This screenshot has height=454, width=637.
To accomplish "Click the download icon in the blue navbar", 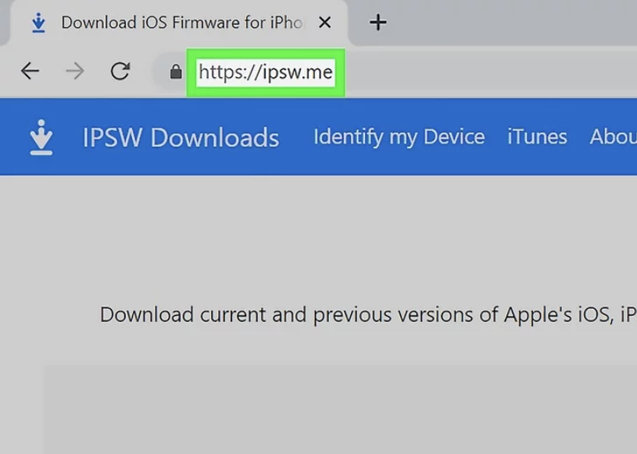I will [x=41, y=137].
